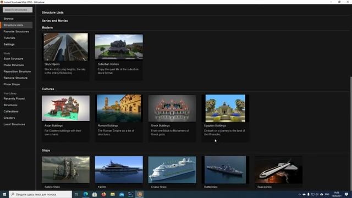Viewport: 352px width, 198px height.
Task: Open Recently Placed library
Action: (x=14, y=98)
